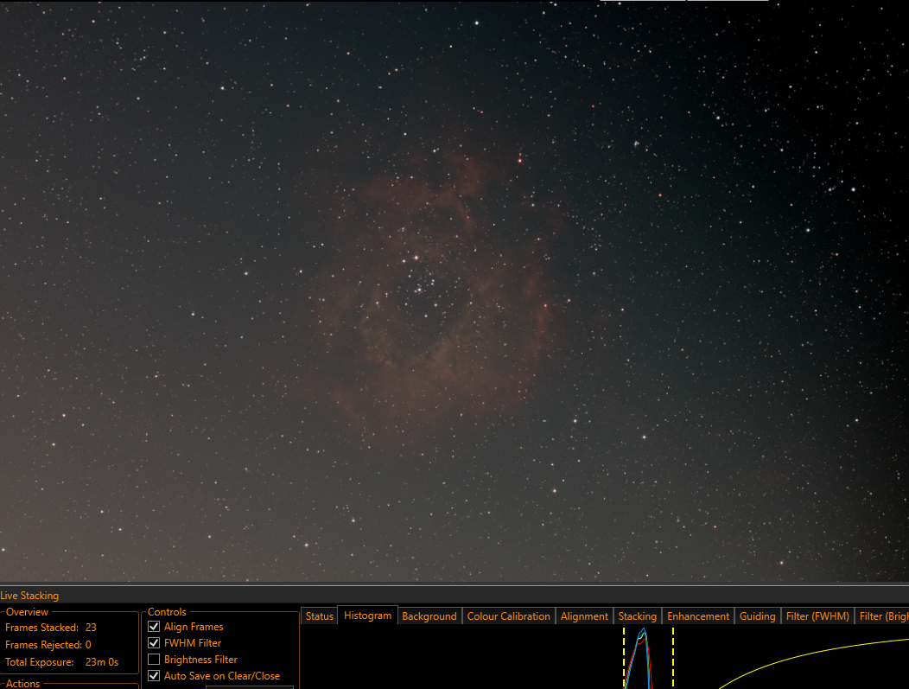Open the partially visible Filter (Brightness) tab
This screenshot has height=689, width=909.
tap(882, 616)
